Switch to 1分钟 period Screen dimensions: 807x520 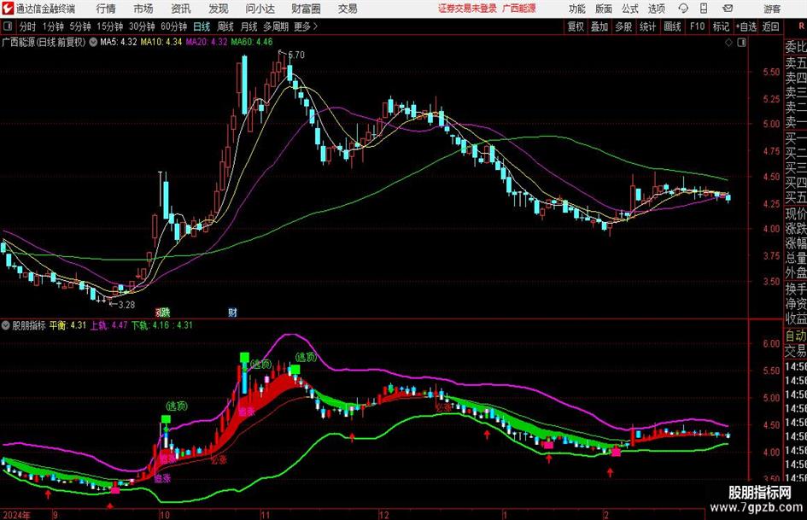coord(53,26)
